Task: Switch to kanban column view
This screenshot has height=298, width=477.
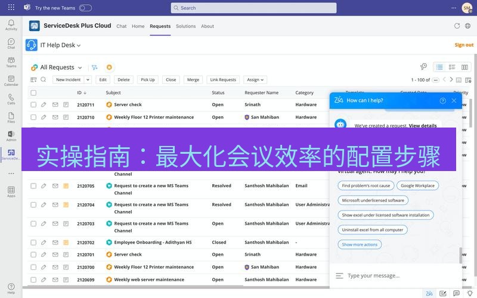Action: point(464,67)
